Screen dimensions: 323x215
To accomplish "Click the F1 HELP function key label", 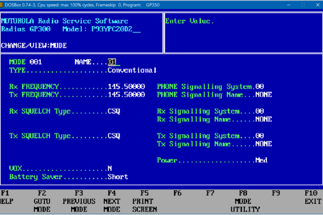I will pyautogui.click(x=6, y=197).
